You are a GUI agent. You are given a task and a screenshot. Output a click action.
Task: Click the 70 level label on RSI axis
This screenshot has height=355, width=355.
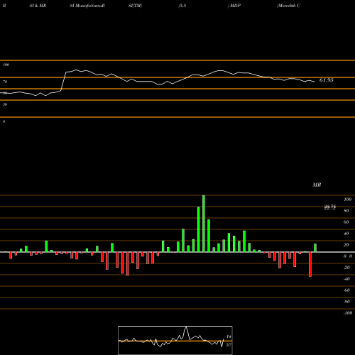coord(5,82)
